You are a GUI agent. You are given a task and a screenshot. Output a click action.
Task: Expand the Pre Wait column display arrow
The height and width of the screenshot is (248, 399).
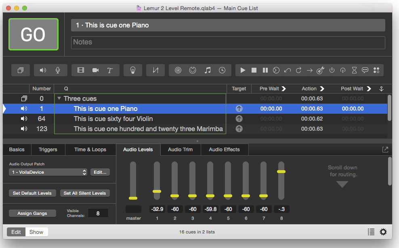coord(283,89)
